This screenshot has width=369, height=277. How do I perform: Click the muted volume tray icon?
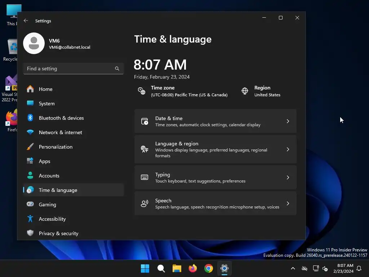coord(325,268)
